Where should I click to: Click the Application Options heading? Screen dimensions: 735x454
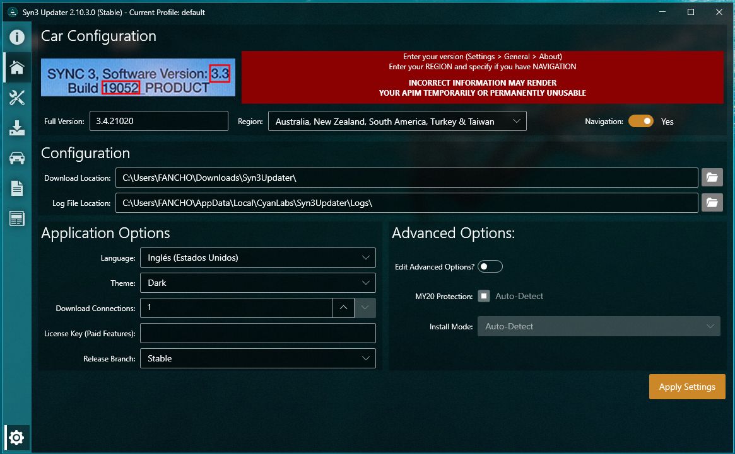(105, 233)
